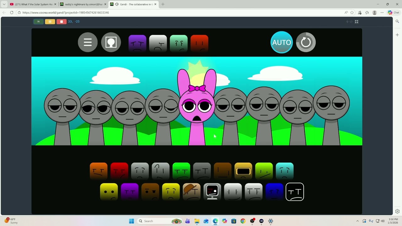The image size is (402, 226).
Task: Pick the tan character with brown hat
Action: pos(192,192)
